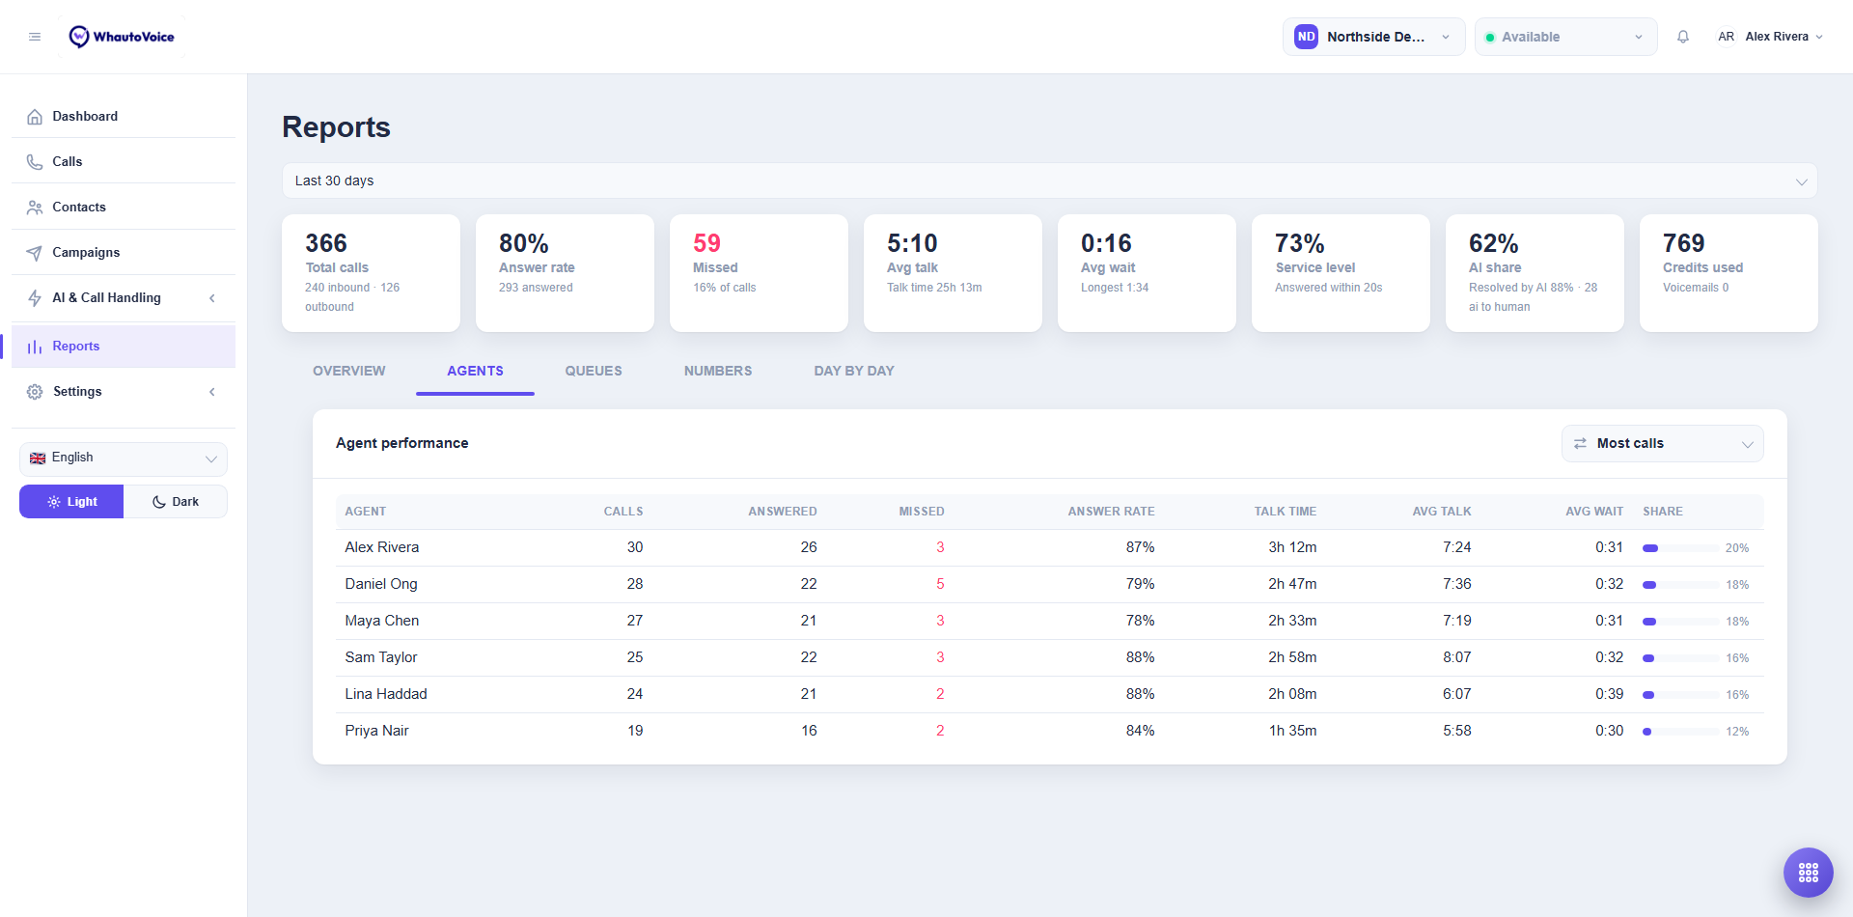Click Alex Rivera's 20% share bar
This screenshot has width=1853, height=917.
(1680, 548)
